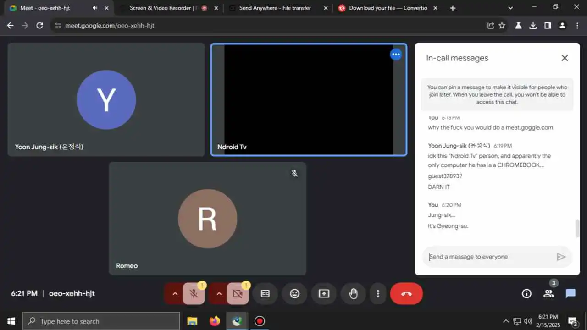Open options on Ndroid Tv tile

396,55
